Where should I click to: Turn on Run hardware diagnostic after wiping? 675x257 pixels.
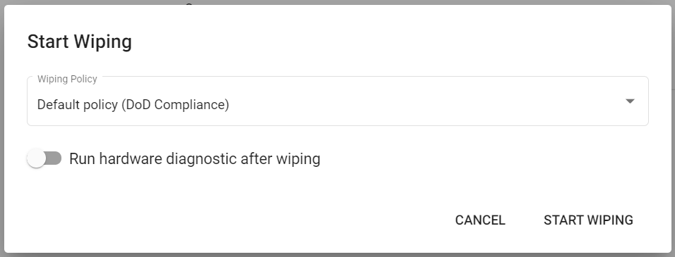click(44, 158)
